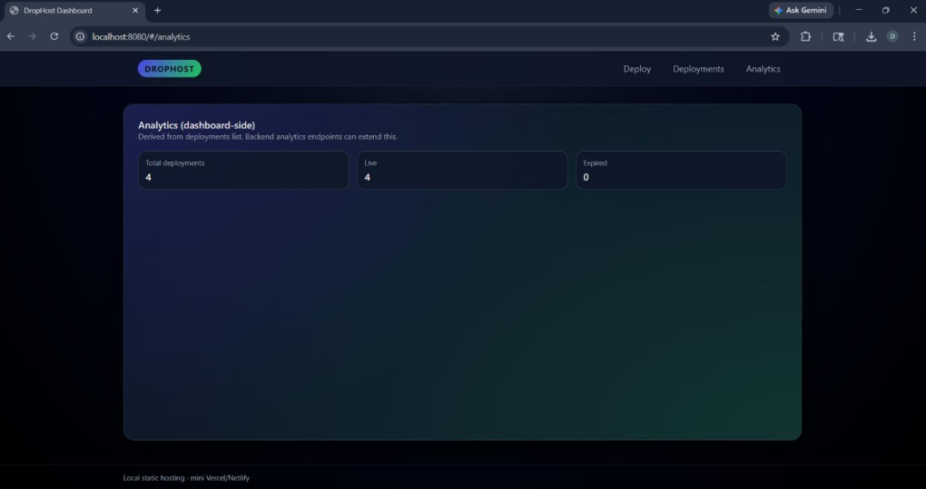926x489 pixels.
Task: Select the Expired stat card
Action: (681, 170)
